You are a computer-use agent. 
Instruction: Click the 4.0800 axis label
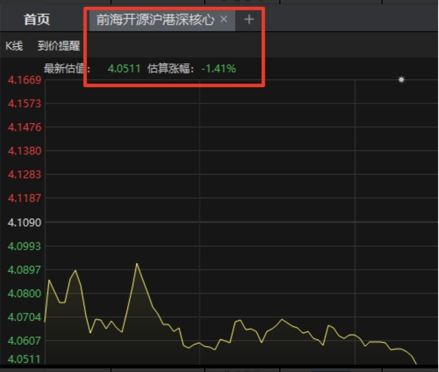(x=24, y=294)
